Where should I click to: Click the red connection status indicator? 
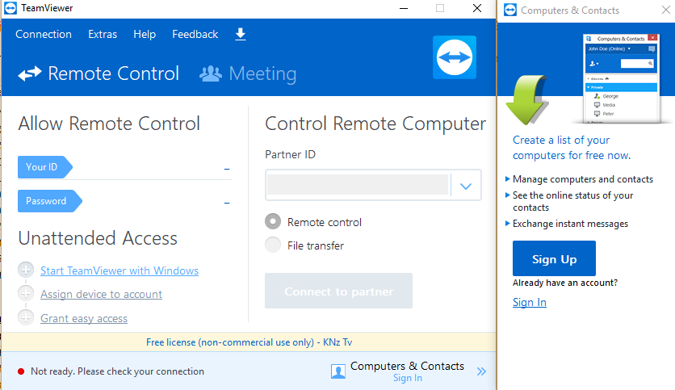coord(21,371)
